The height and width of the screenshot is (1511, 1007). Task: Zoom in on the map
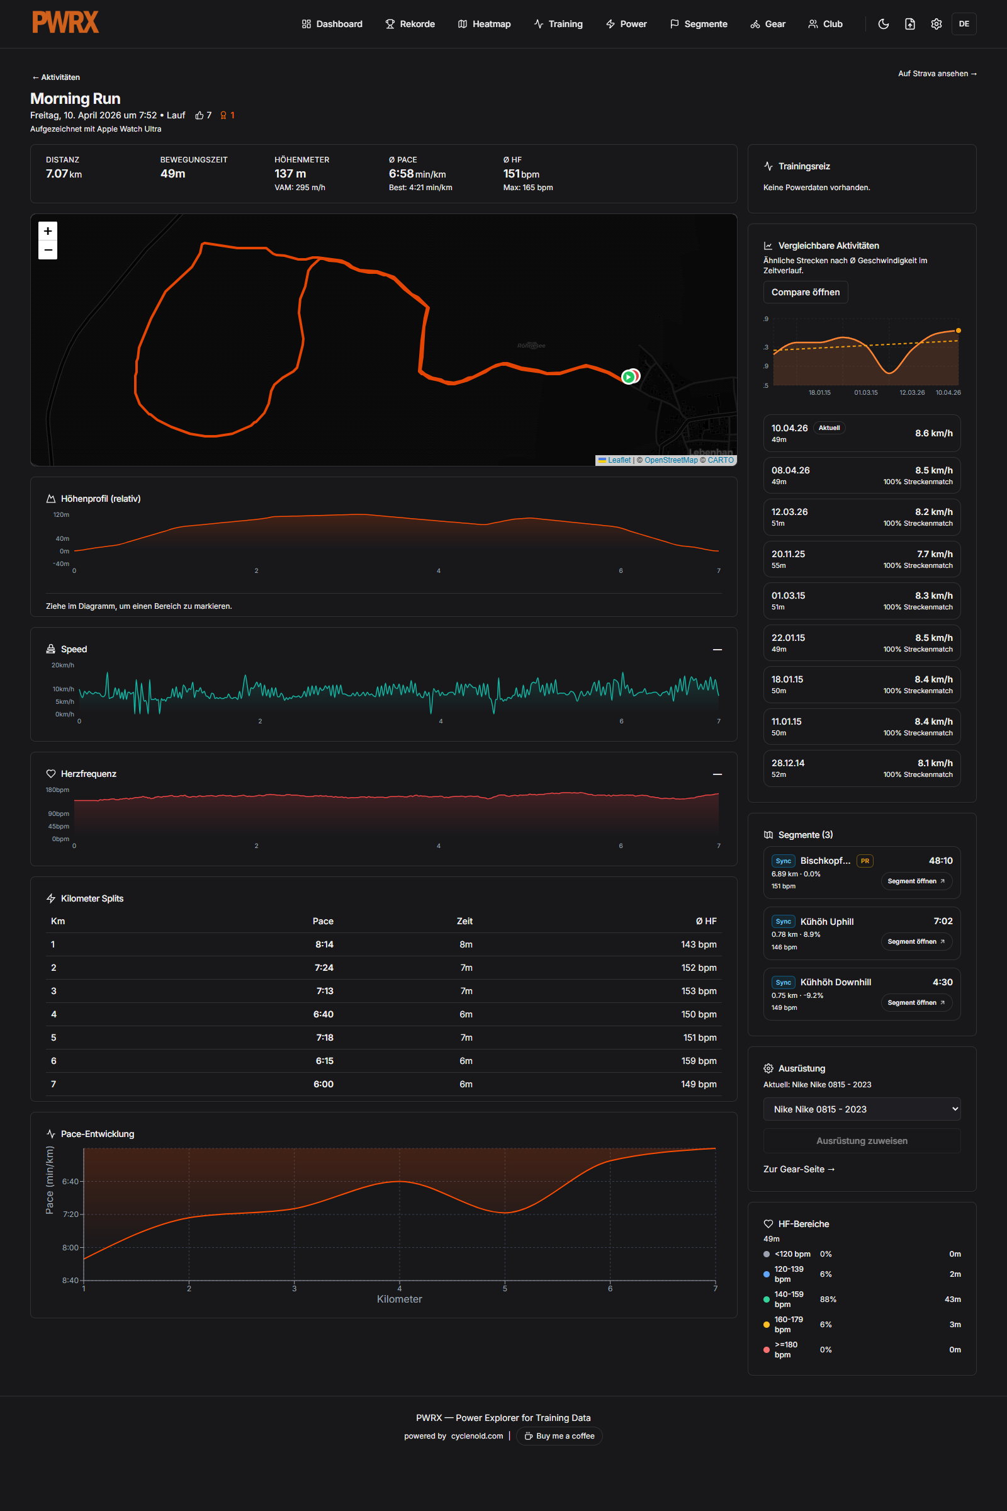pos(48,230)
